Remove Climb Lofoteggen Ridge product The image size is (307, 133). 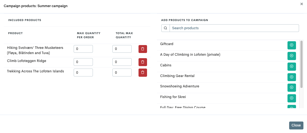143,62
